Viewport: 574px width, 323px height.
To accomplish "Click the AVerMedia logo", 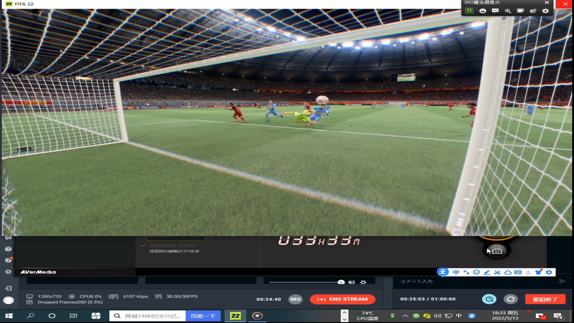I will click(x=38, y=272).
